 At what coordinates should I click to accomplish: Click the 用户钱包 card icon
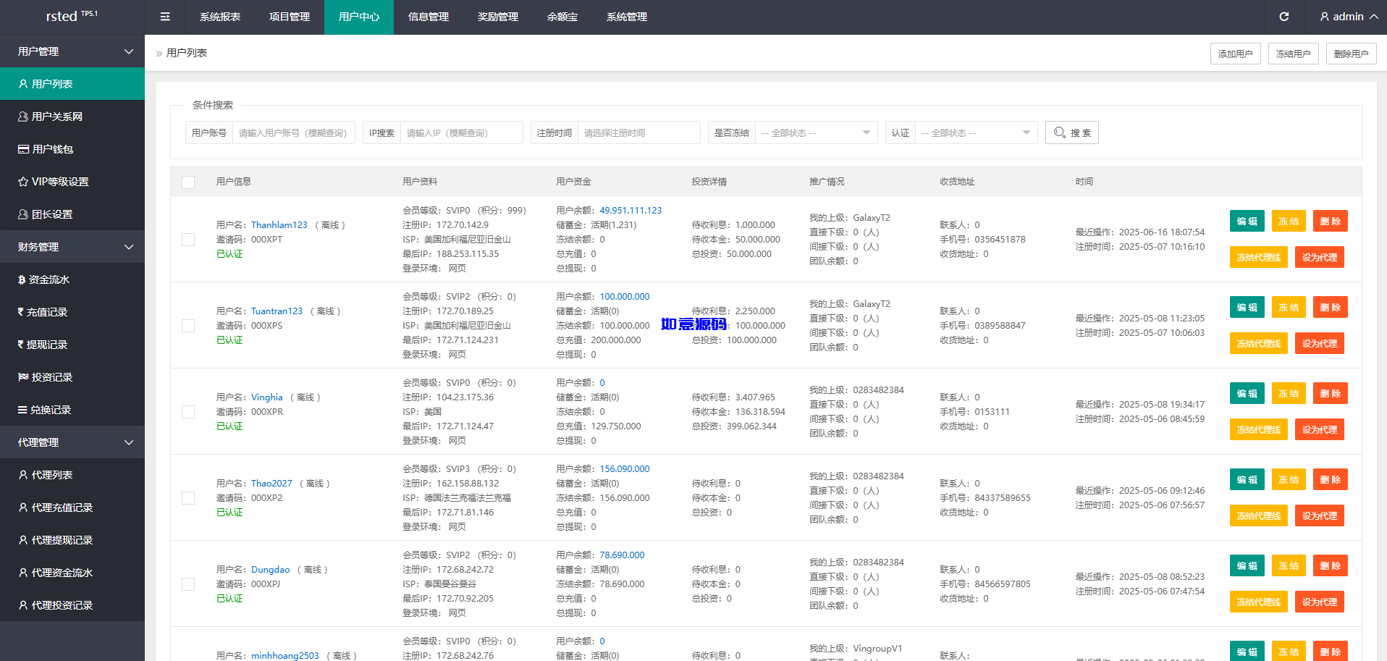(x=23, y=149)
